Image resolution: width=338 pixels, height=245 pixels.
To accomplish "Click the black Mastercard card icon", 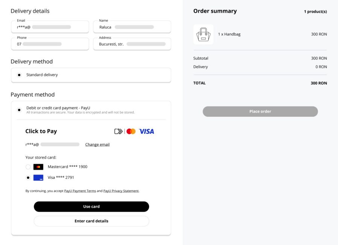I will coord(38,167).
